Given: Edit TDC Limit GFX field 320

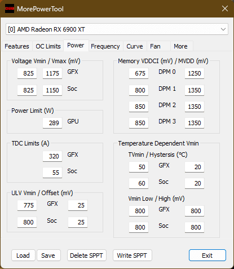Looking at the screenshot, I should (x=52, y=156).
